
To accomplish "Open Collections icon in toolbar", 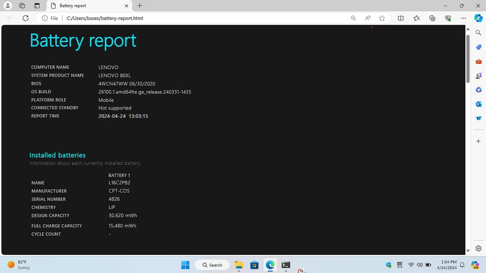I will pos(432,18).
